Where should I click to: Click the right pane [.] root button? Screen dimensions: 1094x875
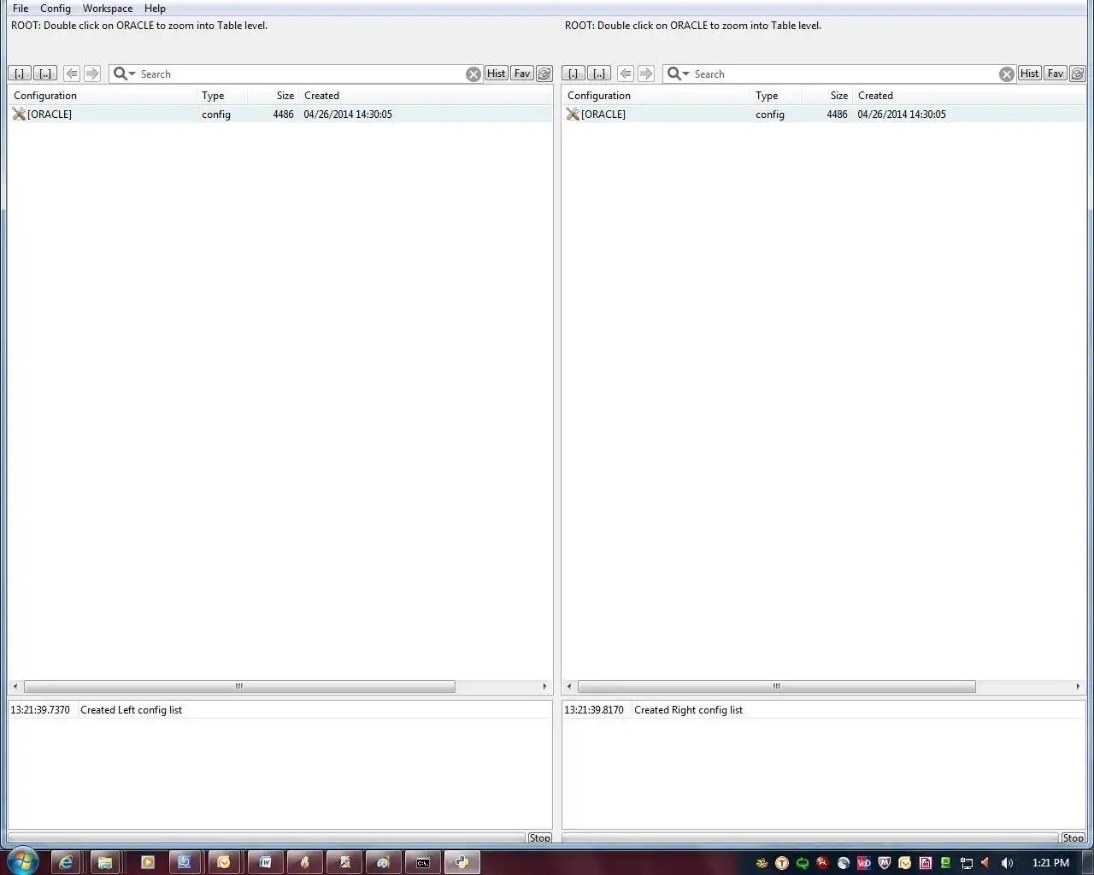point(573,73)
